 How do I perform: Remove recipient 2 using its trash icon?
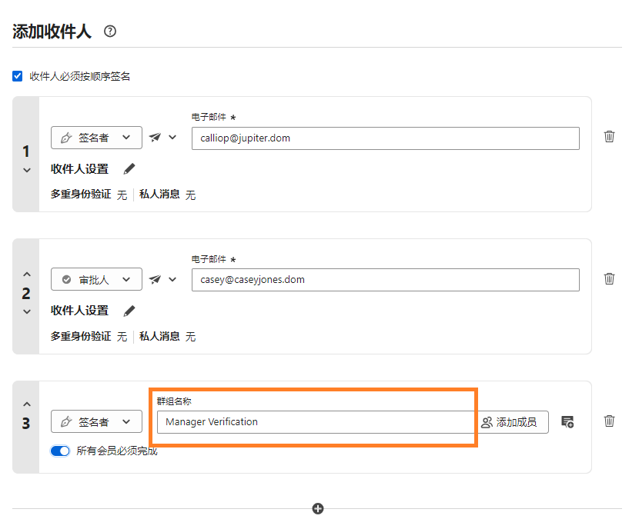pyautogui.click(x=609, y=278)
